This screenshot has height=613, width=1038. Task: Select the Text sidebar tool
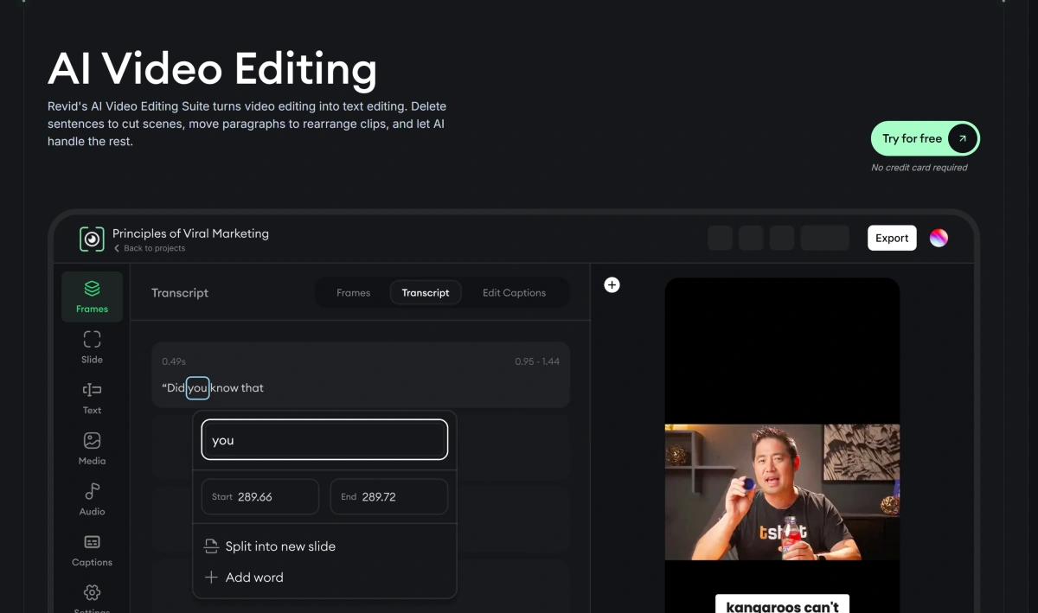pyautogui.click(x=92, y=398)
